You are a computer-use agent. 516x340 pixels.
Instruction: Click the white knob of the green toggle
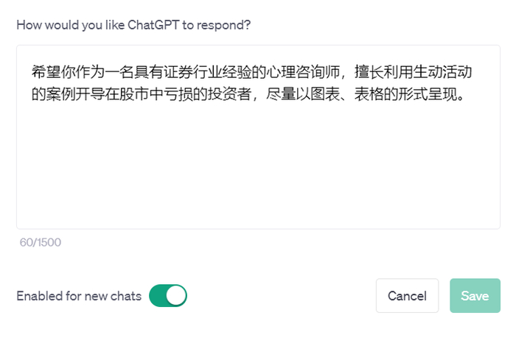click(x=176, y=296)
